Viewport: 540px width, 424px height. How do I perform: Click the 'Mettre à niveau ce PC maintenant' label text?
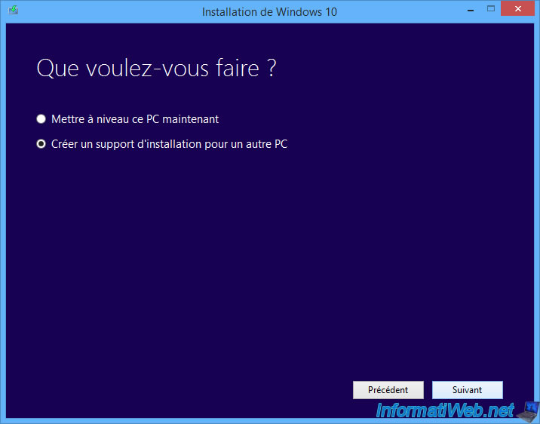tap(135, 119)
